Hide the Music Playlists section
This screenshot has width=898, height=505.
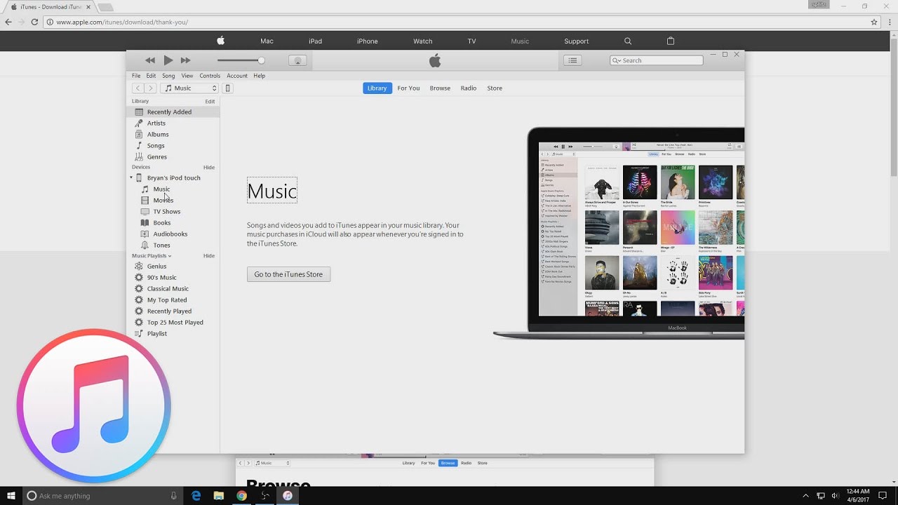coord(209,256)
